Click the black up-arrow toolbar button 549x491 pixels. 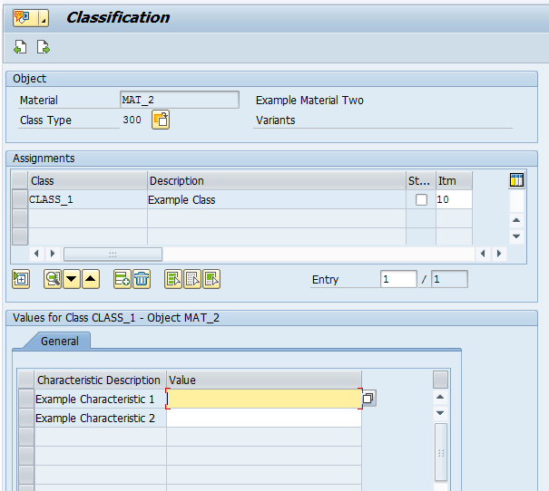click(x=91, y=279)
